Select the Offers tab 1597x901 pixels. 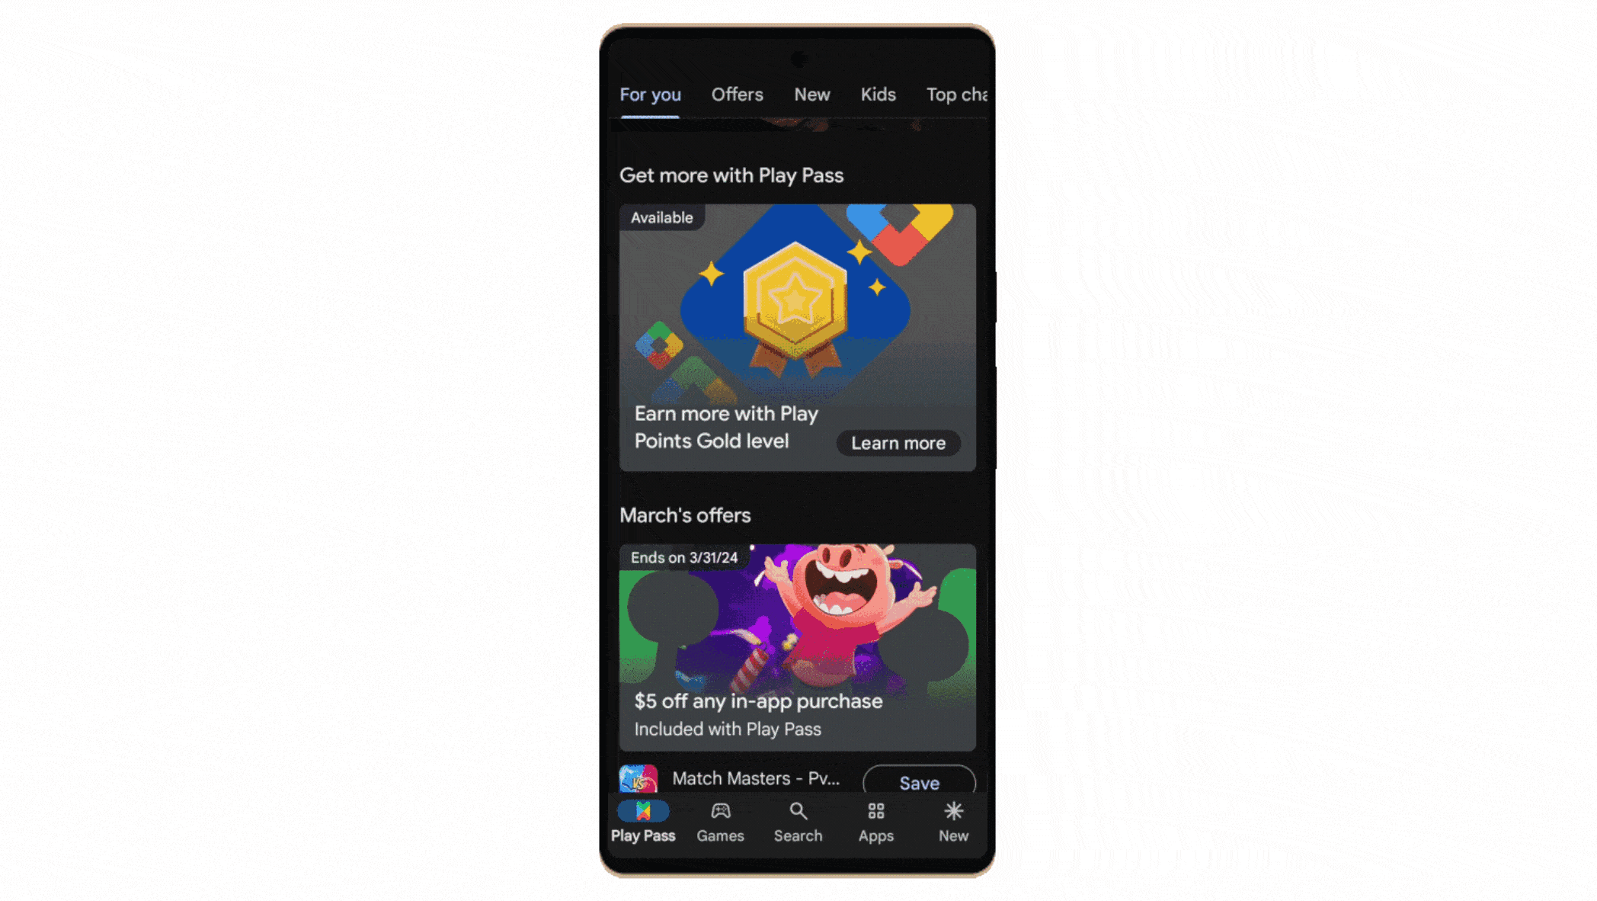coord(736,95)
